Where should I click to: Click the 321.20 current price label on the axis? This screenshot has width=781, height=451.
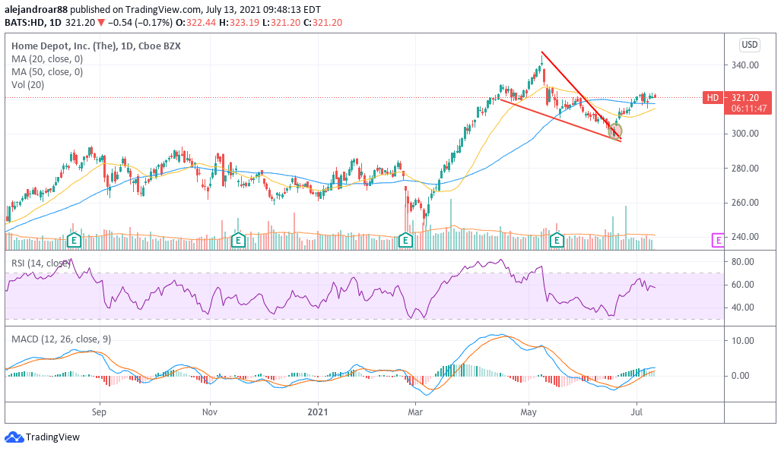(745, 97)
